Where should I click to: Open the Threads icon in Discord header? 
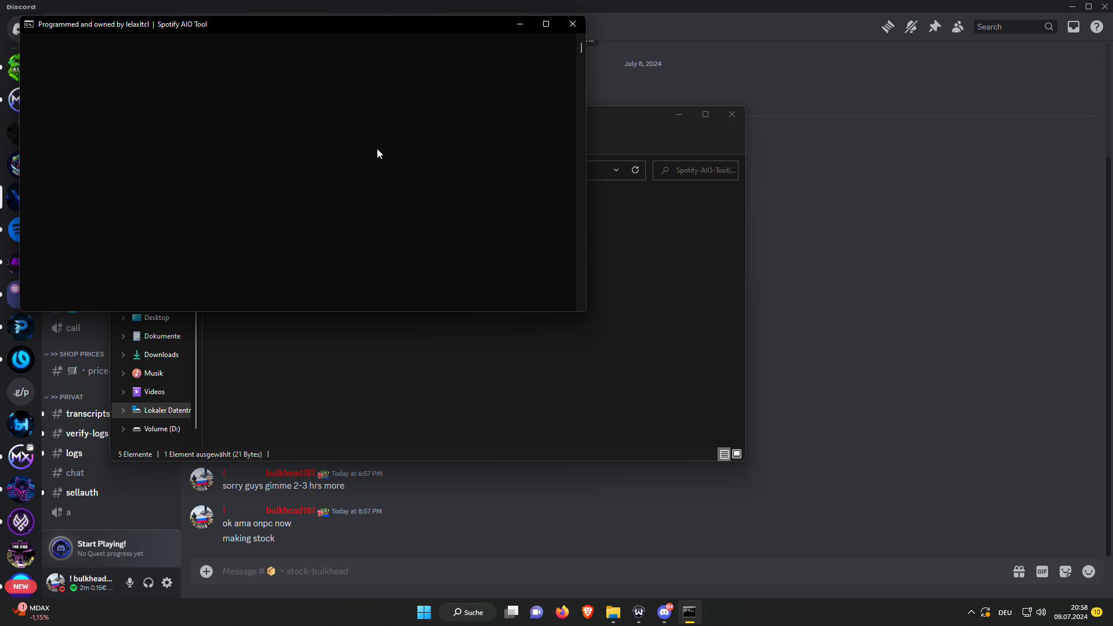[888, 27]
